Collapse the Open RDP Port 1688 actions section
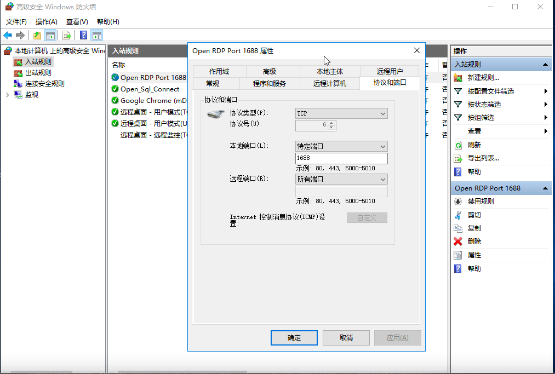This screenshot has height=374, width=555. tap(545, 188)
